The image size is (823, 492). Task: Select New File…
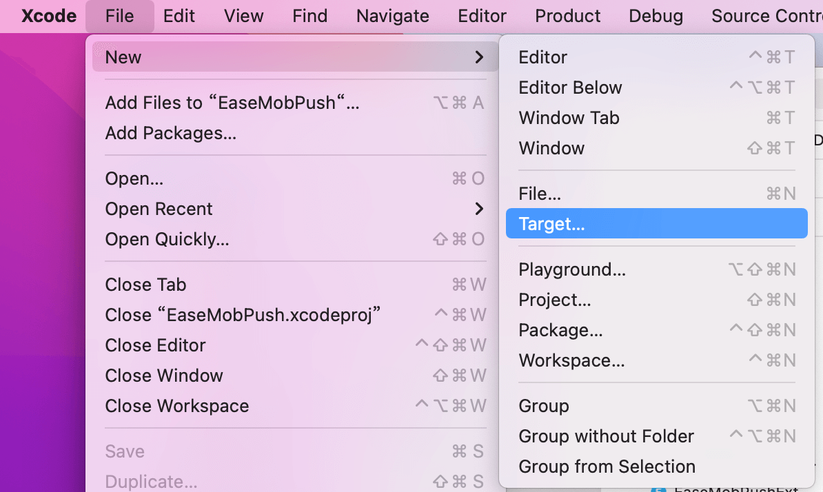(x=657, y=194)
